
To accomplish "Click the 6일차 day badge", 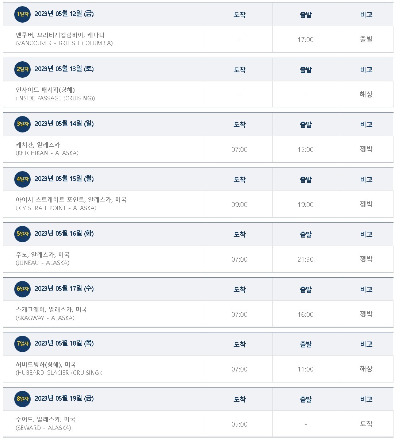I will click(x=22, y=289).
